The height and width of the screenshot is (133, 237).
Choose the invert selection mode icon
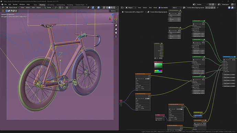(x=14, y=11)
